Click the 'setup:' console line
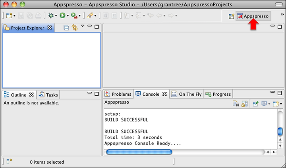This screenshot has width=286, height=168. coord(112,114)
